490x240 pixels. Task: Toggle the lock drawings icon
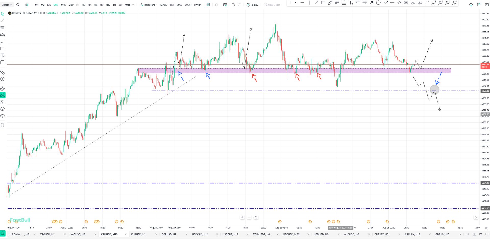point(3,102)
